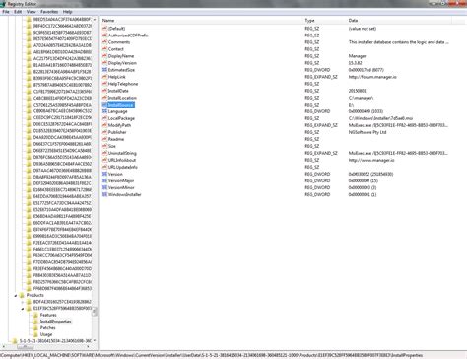Click the DisplayName value icon
This screenshot has width=467, height=359.
point(104,56)
